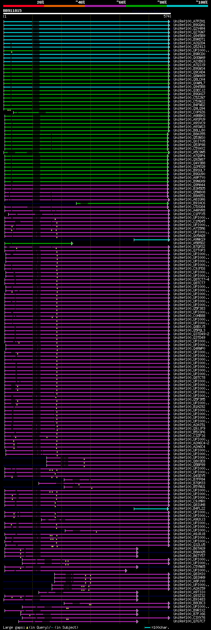Open hit UniRef100_Q2V4R4
This screenshot has height=630, width=211.
point(189,28)
